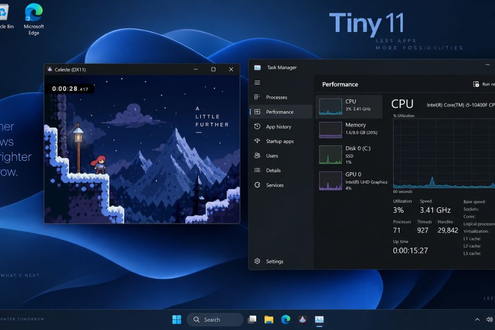Click the Performance chart icon in sidebar
The width and height of the screenshot is (495, 330).
(257, 112)
